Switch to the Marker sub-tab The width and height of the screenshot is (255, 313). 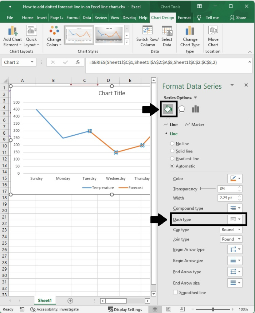click(x=195, y=124)
